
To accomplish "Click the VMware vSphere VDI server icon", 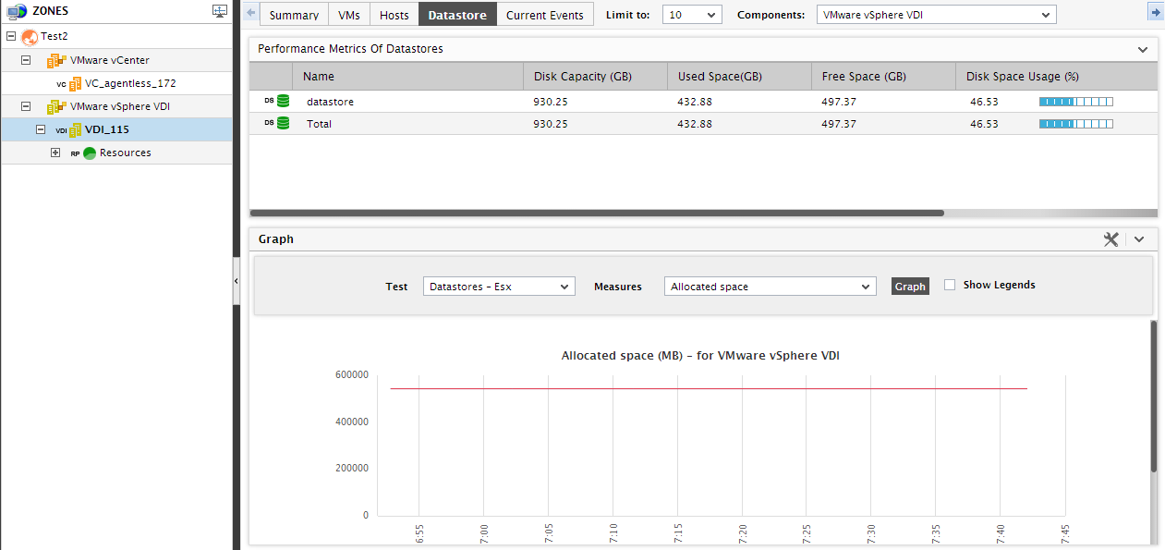I will click(56, 106).
